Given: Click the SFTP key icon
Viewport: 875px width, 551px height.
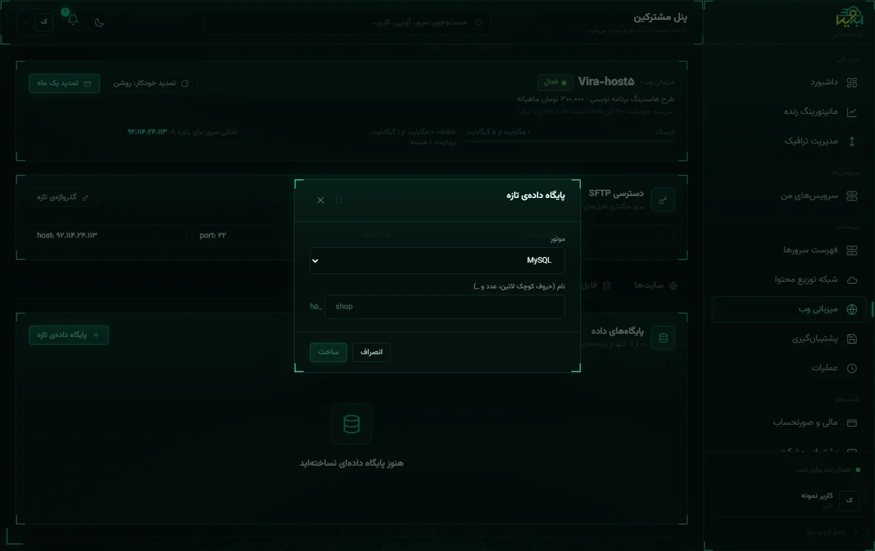Looking at the screenshot, I should (x=663, y=200).
